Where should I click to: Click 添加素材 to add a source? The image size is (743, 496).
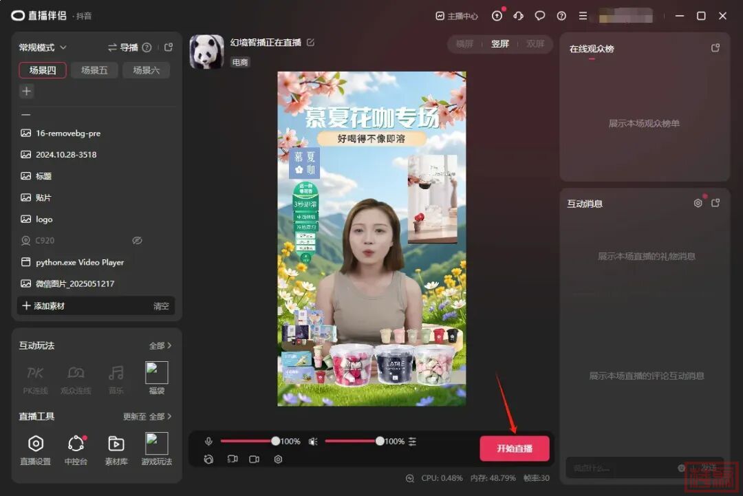(44, 305)
